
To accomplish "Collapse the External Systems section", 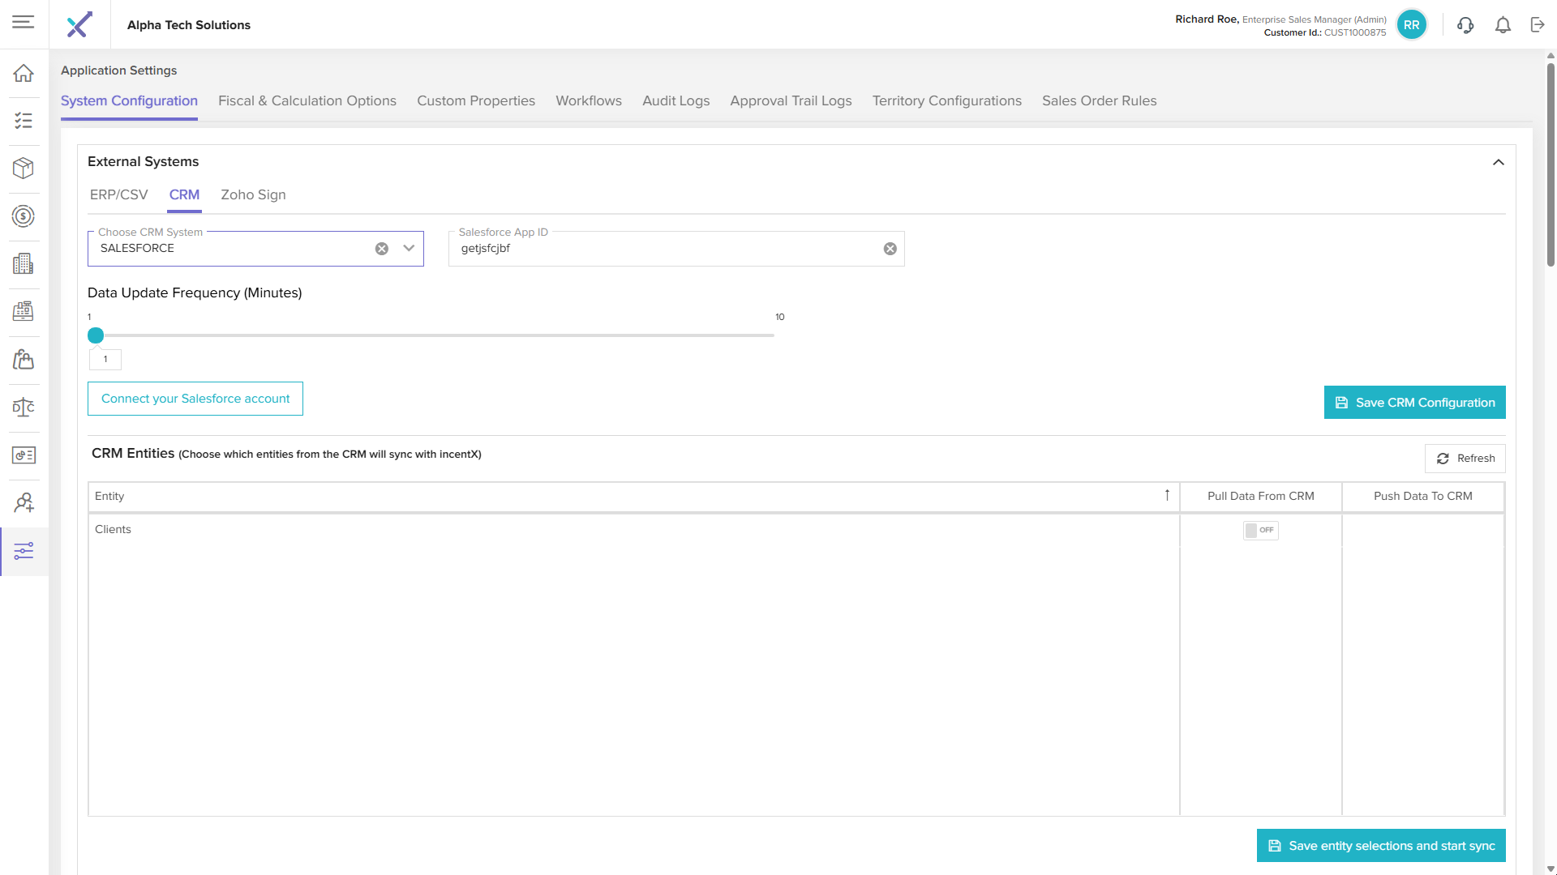I will pyautogui.click(x=1499, y=162).
